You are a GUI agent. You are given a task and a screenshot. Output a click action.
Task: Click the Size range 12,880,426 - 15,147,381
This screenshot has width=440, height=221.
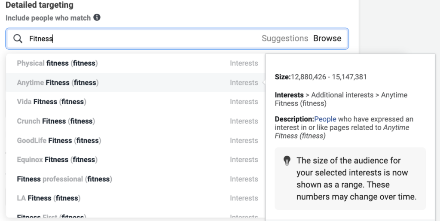(329, 77)
